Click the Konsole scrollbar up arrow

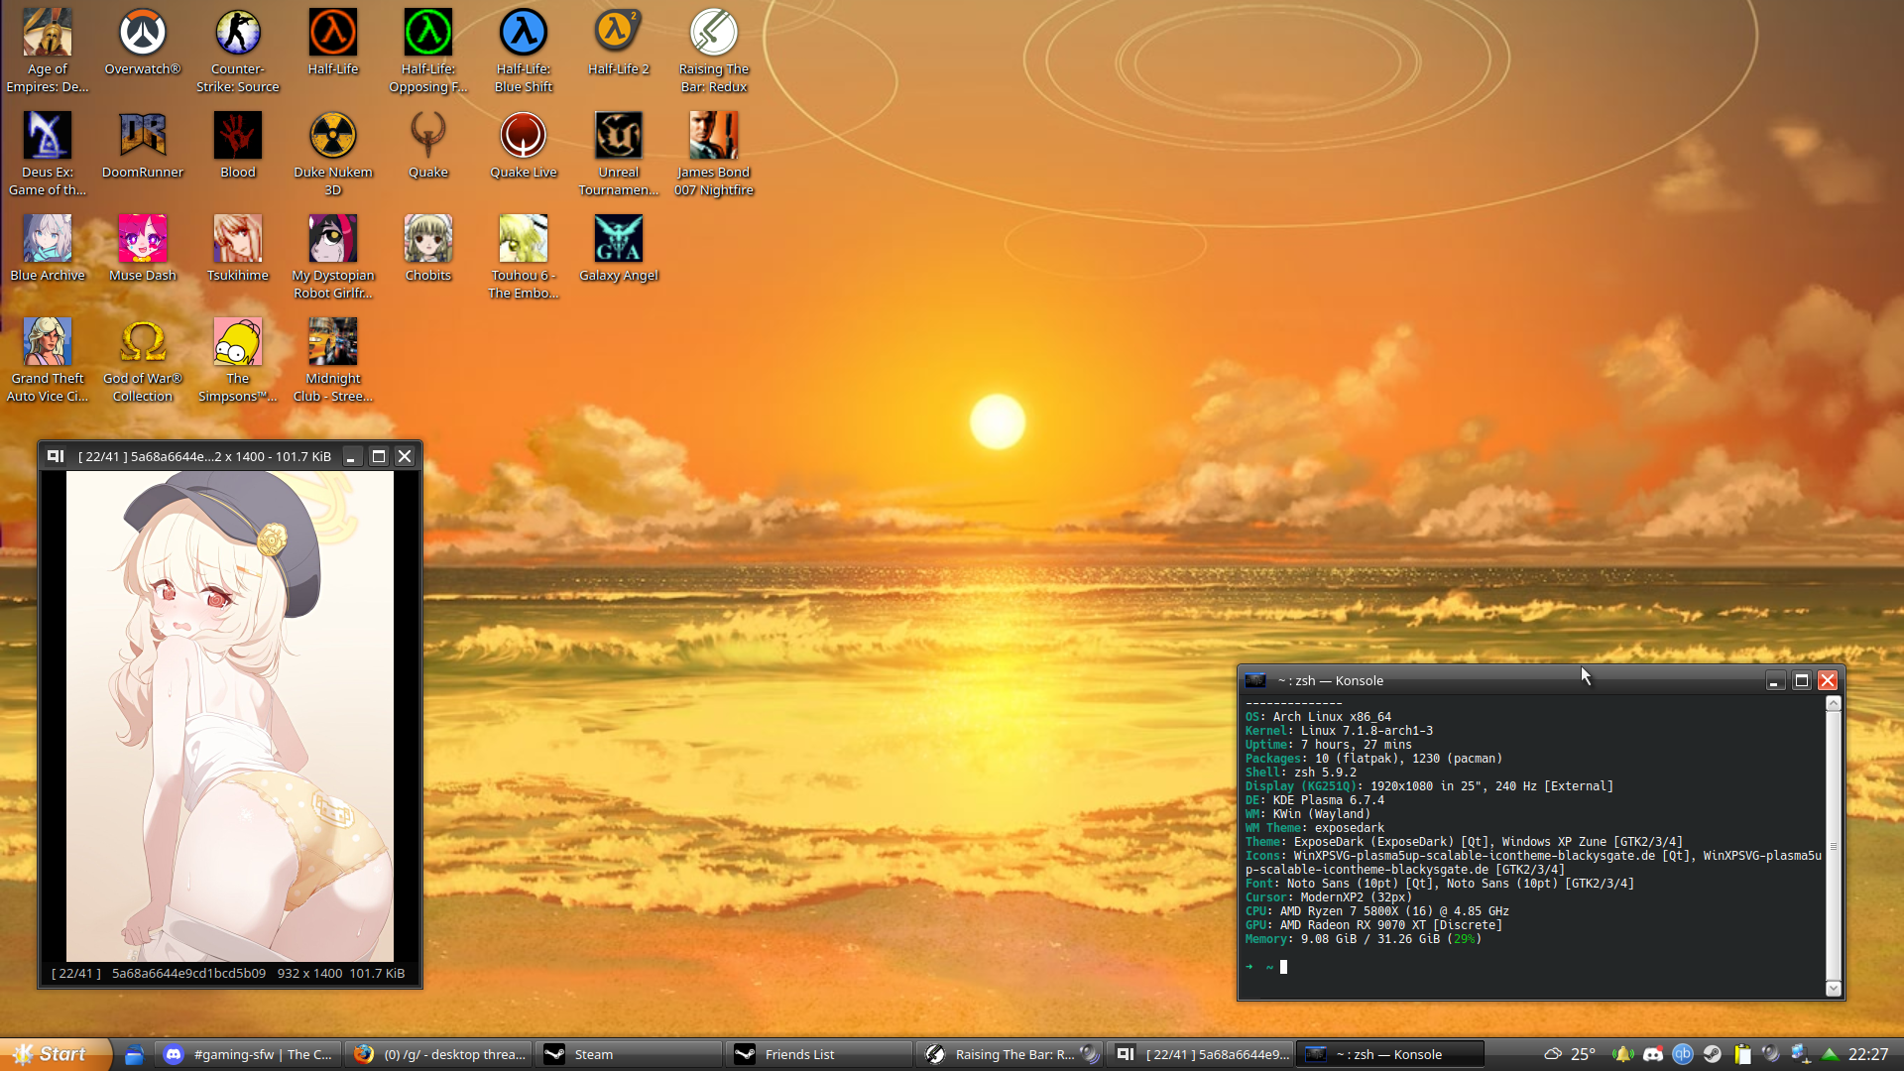(1834, 703)
